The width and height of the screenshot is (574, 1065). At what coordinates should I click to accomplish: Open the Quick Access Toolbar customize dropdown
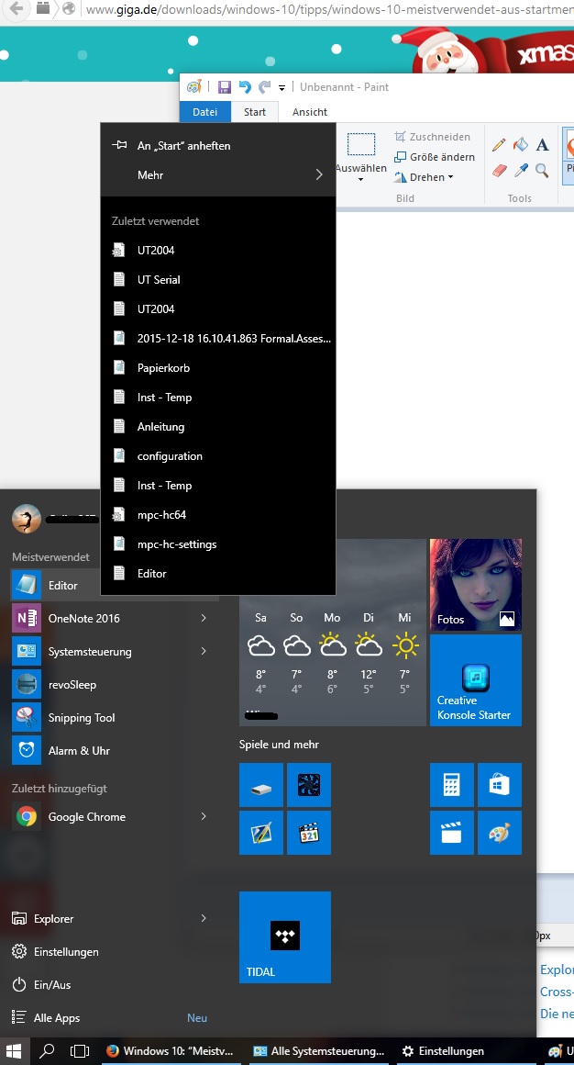click(x=281, y=87)
